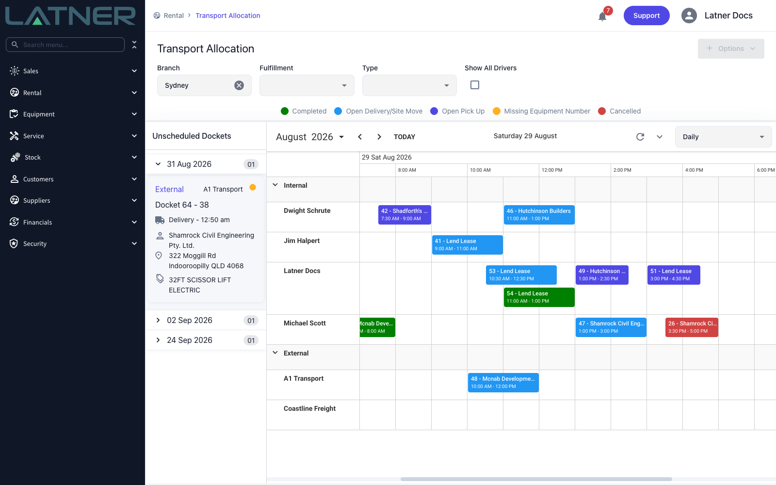
Task: Click the Support button
Action: point(647,16)
